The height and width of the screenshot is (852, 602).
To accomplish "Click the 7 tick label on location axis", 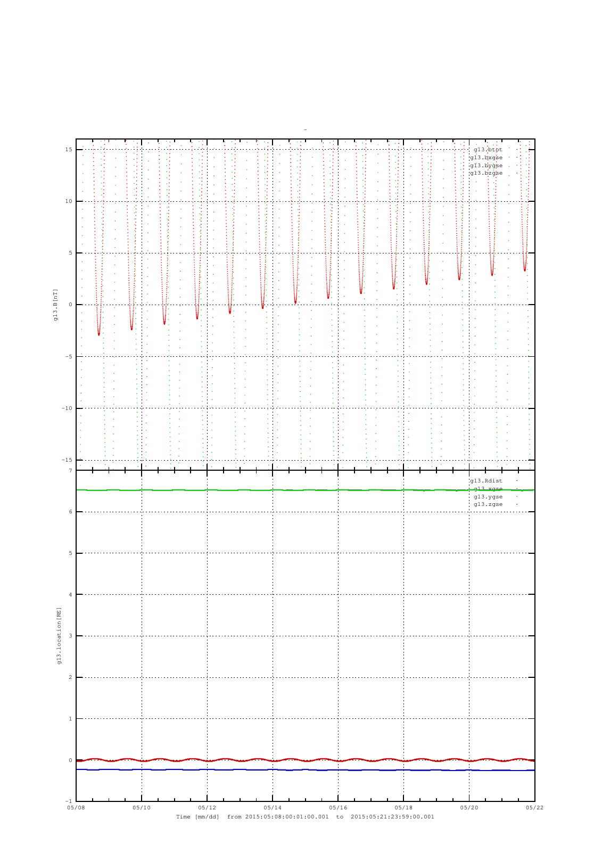I will 70,471.
